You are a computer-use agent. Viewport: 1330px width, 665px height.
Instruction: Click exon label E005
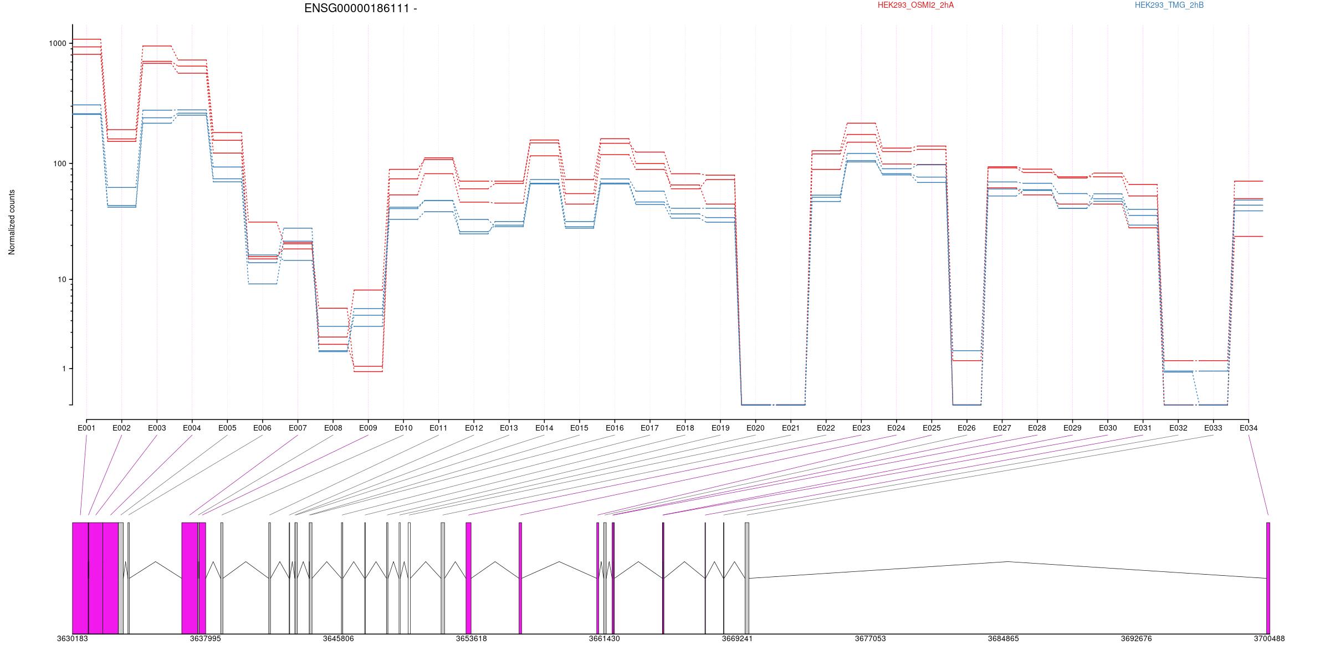(x=227, y=428)
